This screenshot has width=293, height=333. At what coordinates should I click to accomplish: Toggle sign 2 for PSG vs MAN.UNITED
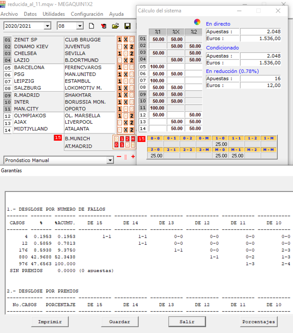tap(132, 75)
